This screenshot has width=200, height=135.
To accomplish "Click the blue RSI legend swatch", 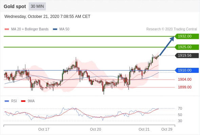I will coord(7,101).
